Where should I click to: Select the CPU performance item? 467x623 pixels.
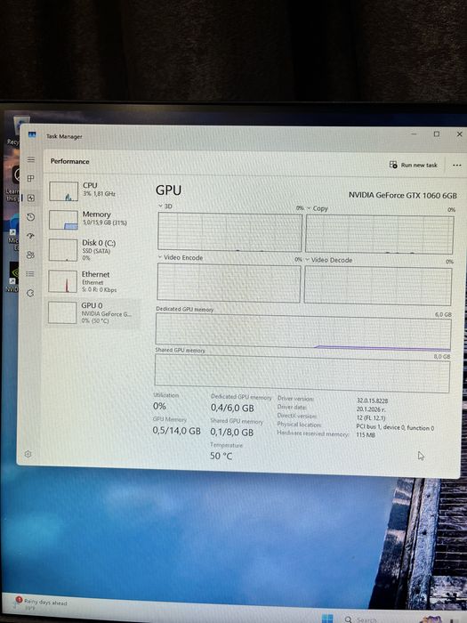(x=93, y=190)
